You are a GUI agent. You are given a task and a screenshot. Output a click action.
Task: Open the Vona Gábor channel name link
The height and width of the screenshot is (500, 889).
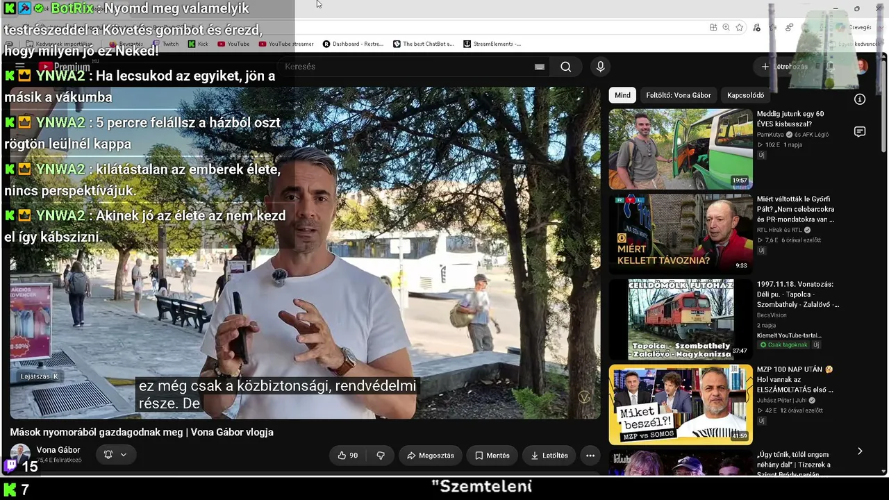pos(58,450)
